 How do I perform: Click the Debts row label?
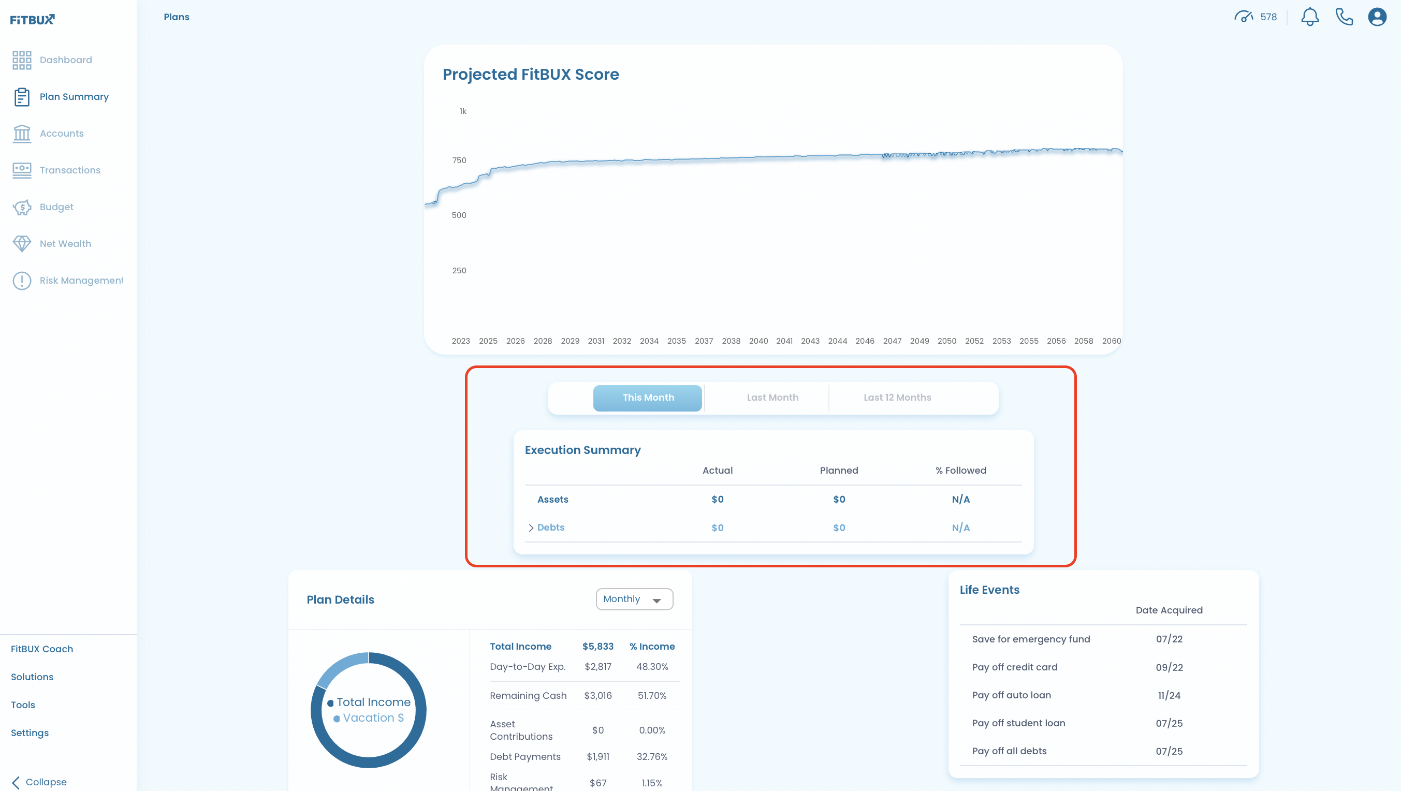point(550,528)
